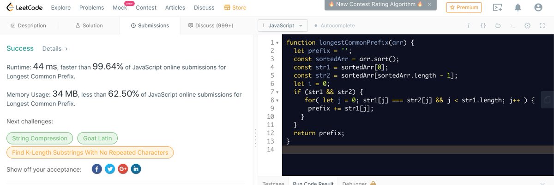
Task: Open the Contest page
Action: coord(146,8)
